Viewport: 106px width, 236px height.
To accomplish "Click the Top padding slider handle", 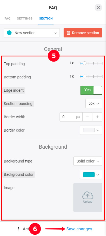I will pos(85,63).
